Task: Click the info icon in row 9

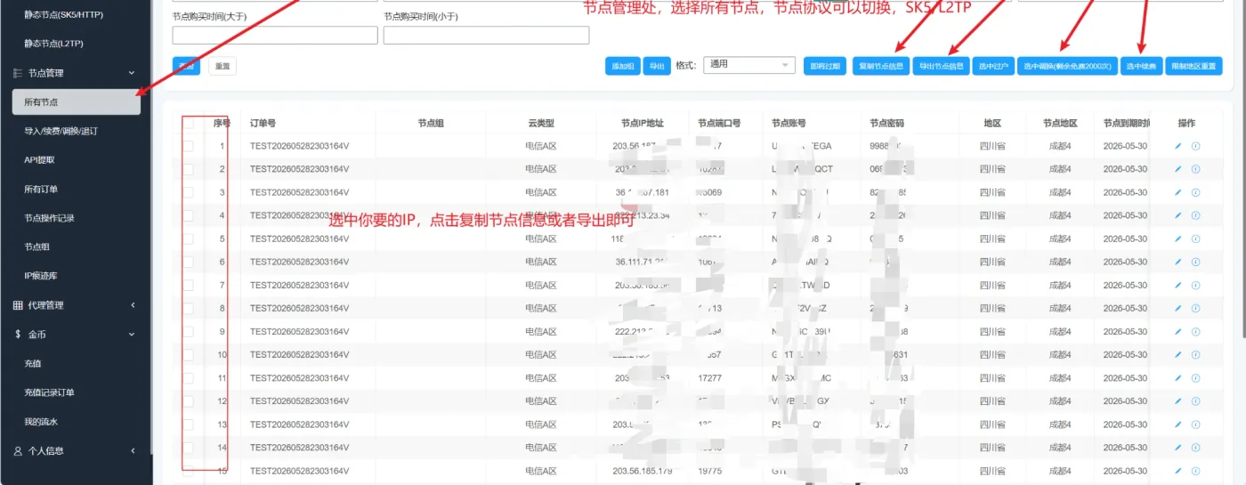Action: pos(1195,332)
